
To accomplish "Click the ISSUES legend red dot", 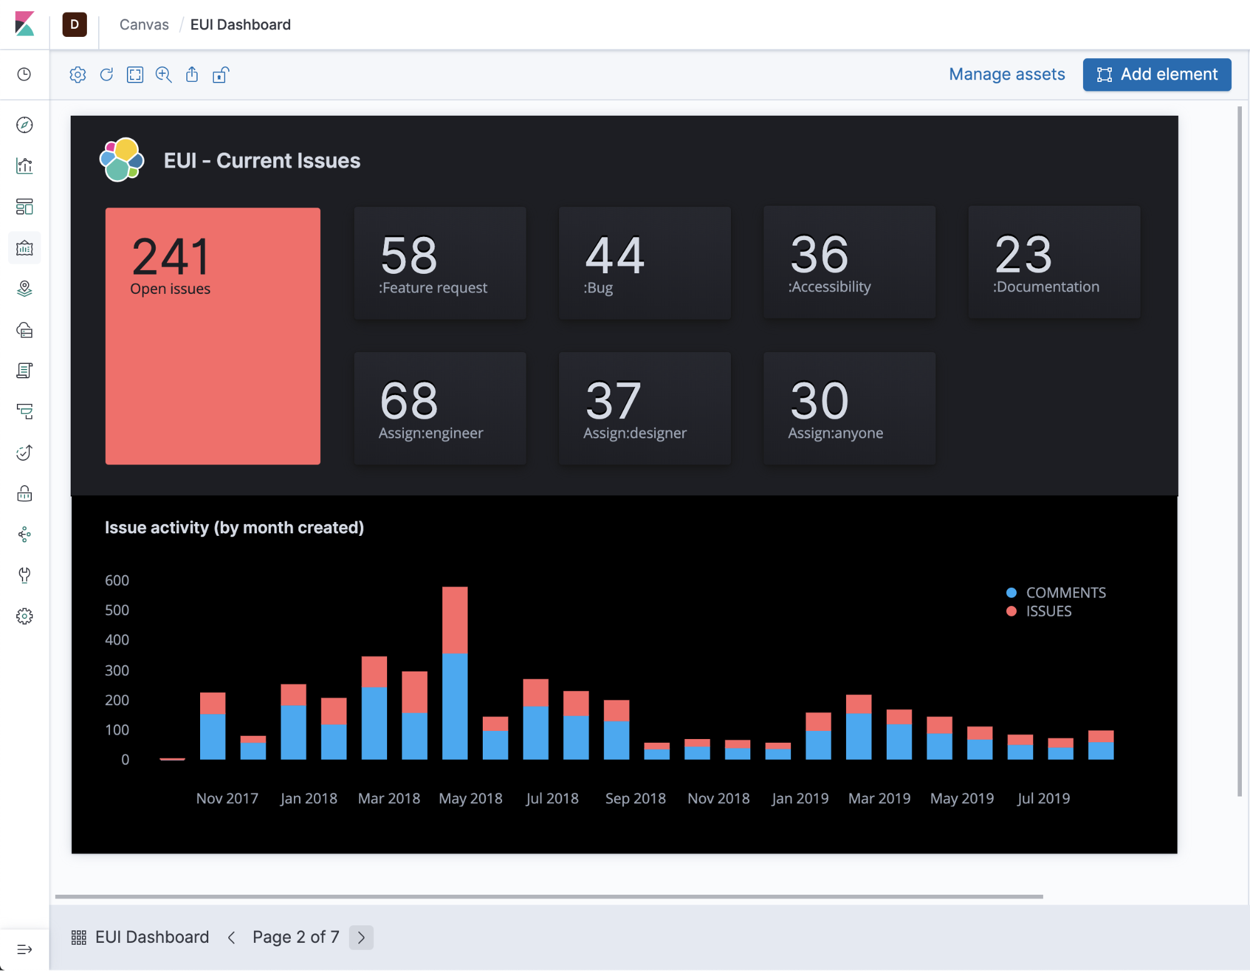I will coord(1011,611).
